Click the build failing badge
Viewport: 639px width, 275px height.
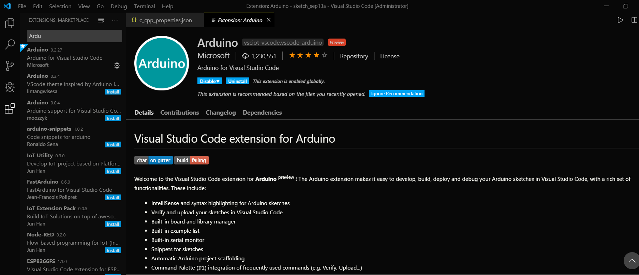191,160
